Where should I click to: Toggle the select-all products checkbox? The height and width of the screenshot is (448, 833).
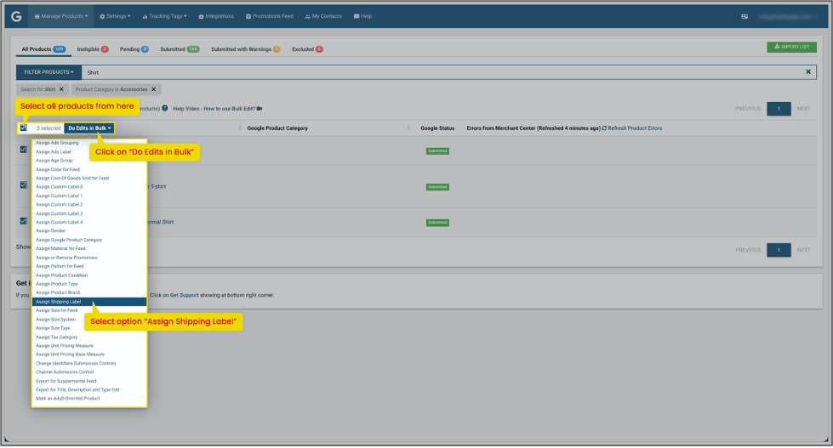pyautogui.click(x=23, y=128)
